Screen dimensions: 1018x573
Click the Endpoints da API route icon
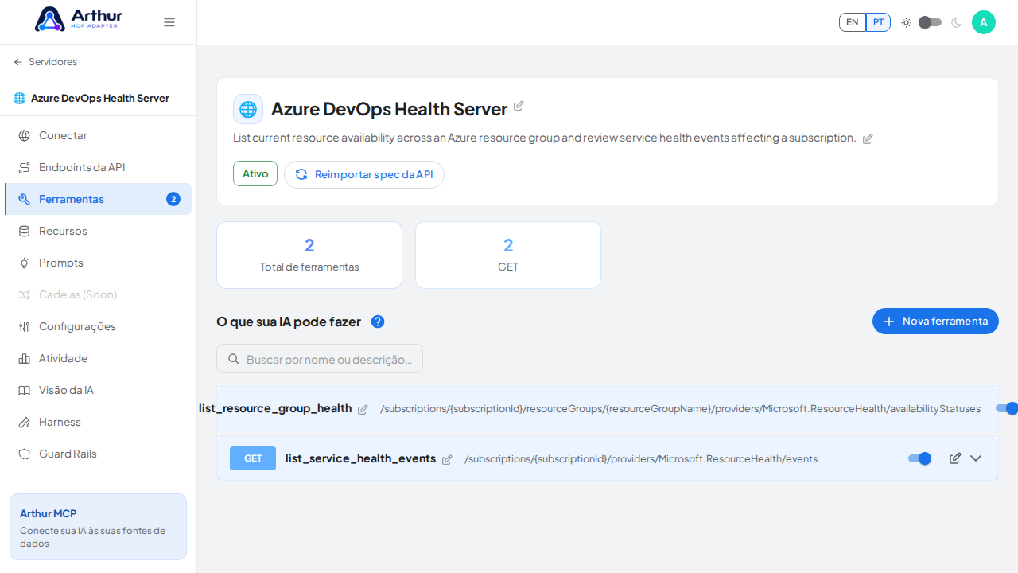pos(25,167)
